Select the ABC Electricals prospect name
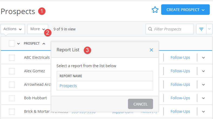This screenshot has height=119, width=213. [37, 57]
